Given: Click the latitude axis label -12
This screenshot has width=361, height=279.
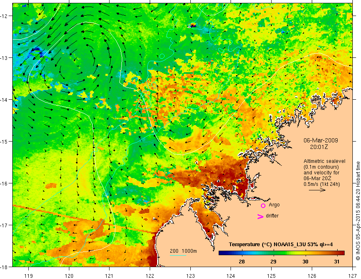Looking at the screenshot, I should 5,16.
